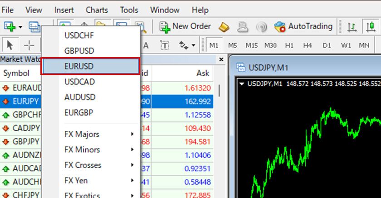This screenshot has width=381, height=198.
Task: Click the signals radio-wave icon
Action: click(261, 27)
